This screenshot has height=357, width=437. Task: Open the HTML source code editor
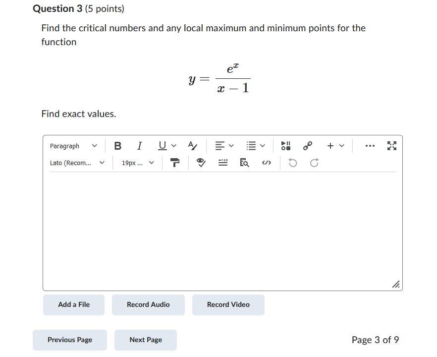pos(266,162)
